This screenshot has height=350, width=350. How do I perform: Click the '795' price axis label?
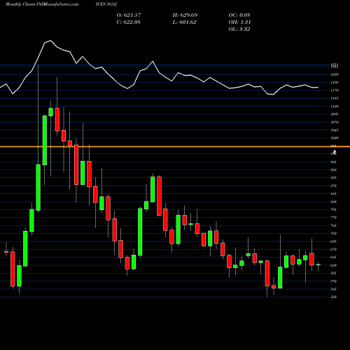(x=334, y=210)
